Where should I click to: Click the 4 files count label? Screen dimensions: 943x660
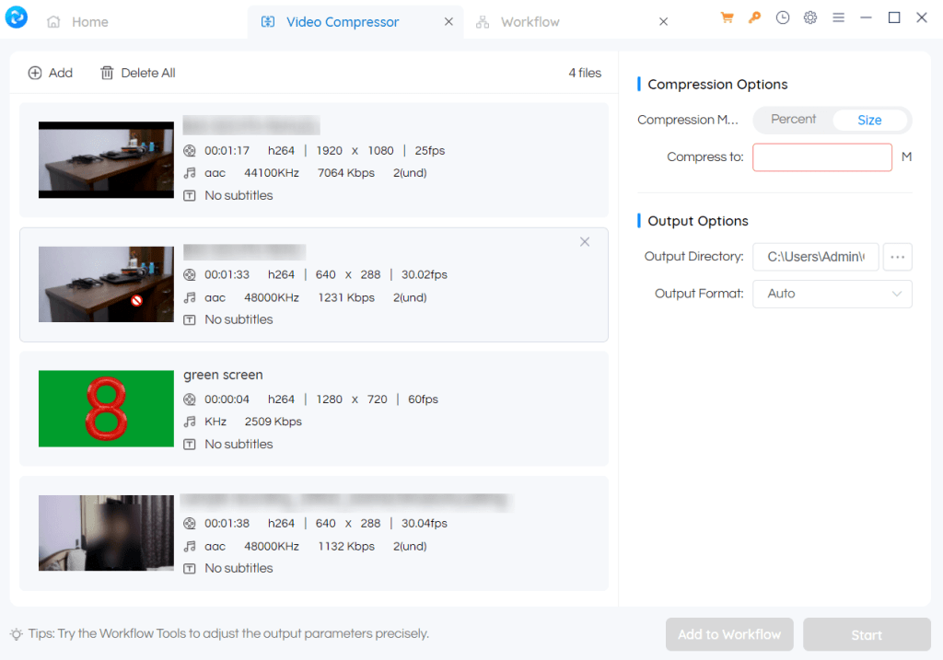coord(585,73)
